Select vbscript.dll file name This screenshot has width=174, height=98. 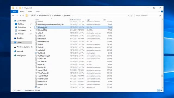[41, 67]
